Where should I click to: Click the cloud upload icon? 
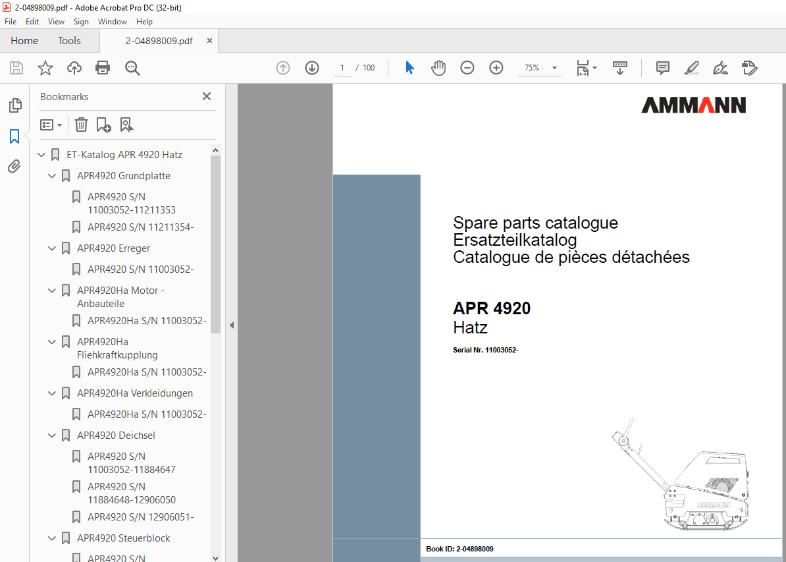pyautogui.click(x=74, y=68)
